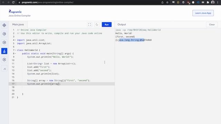Toggle dark mode moon icon
This screenshot has height=124, width=221.
coord(97,24)
